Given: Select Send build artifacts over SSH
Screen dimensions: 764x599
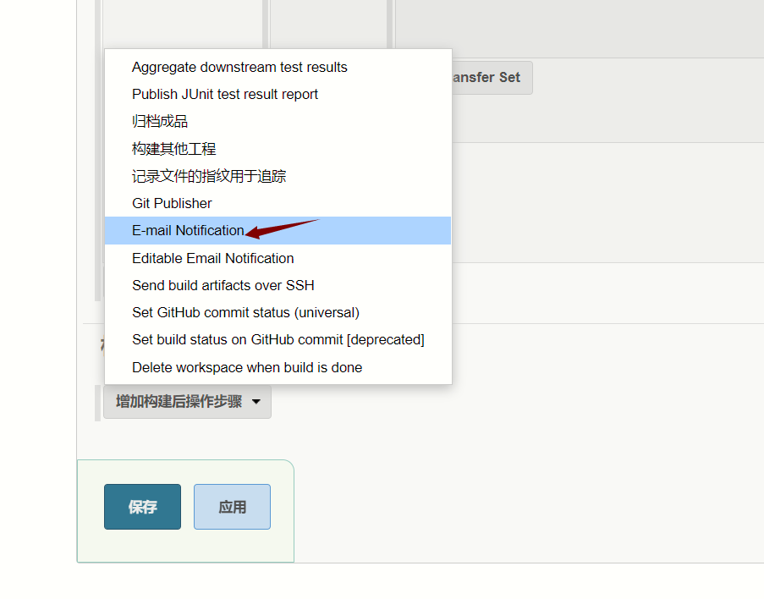Looking at the screenshot, I should [278, 285].
